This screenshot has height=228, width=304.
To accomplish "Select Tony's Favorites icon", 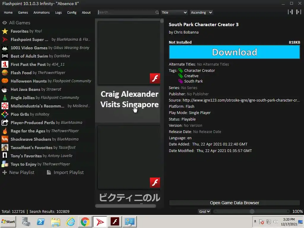I will tap(5, 156).
